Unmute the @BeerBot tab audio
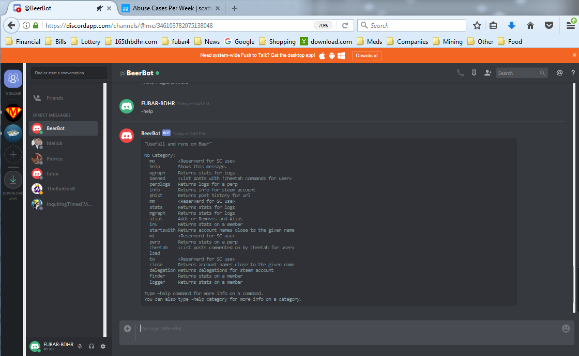579x356 pixels. (x=99, y=8)
